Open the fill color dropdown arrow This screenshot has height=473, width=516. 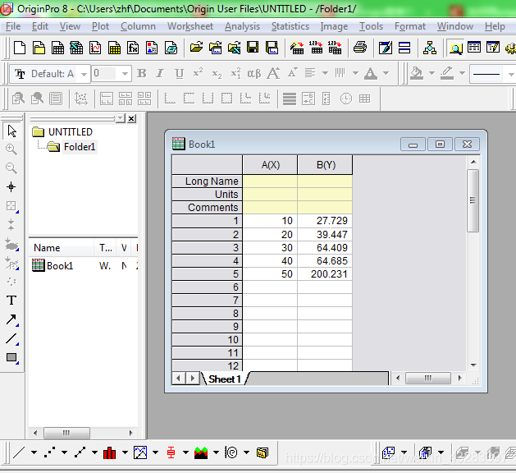[x=432, y=73]
